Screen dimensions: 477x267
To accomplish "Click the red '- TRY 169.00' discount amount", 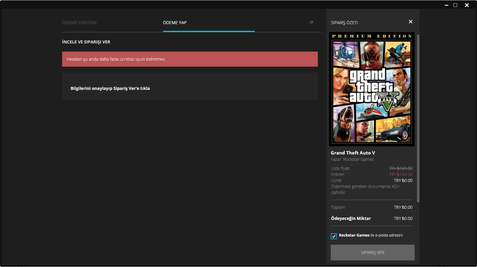I will click(400, 174).
